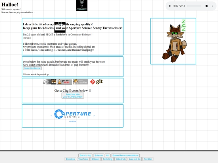218x163 pixels.
Task: Seek along the audio progress bar
Action: point(194,6)
